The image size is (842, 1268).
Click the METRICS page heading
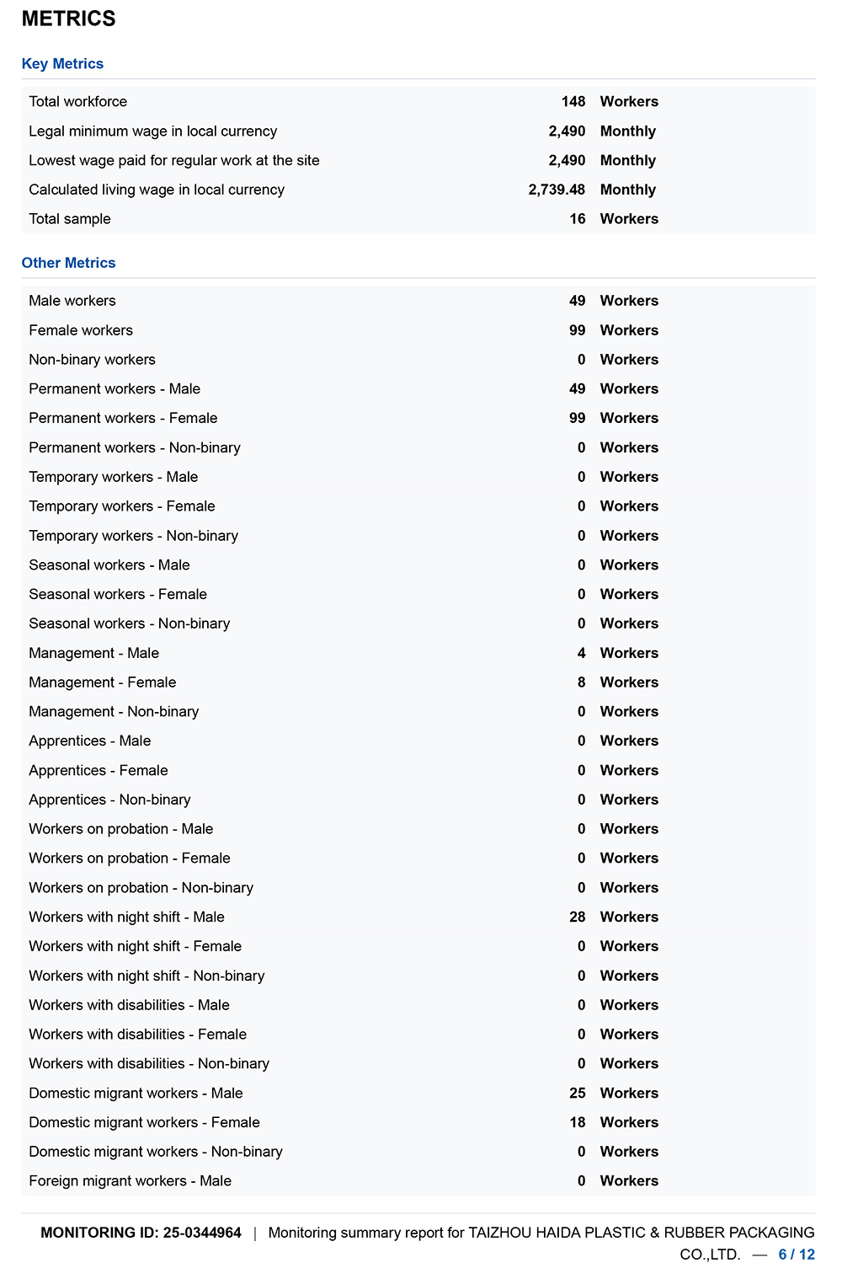click(68, 19)
